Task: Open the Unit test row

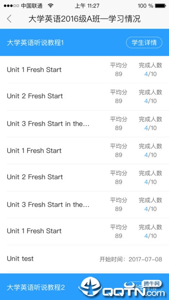Action: [84, 259]
